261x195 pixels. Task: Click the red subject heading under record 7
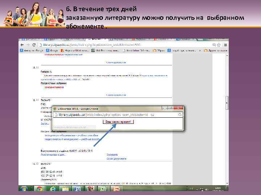[x=54, y=87]
